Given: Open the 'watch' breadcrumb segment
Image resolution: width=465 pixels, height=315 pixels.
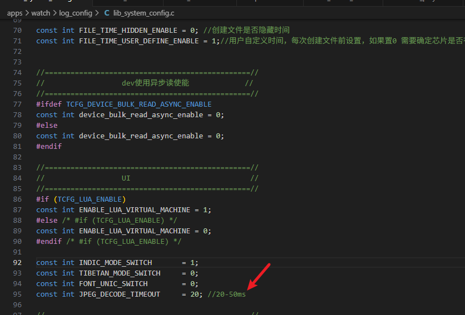Looking at the screenshot, I should [x=41, y=13].
